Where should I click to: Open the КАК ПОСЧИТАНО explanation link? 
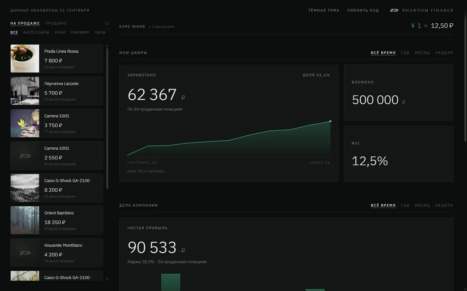(x=146, y=171)
